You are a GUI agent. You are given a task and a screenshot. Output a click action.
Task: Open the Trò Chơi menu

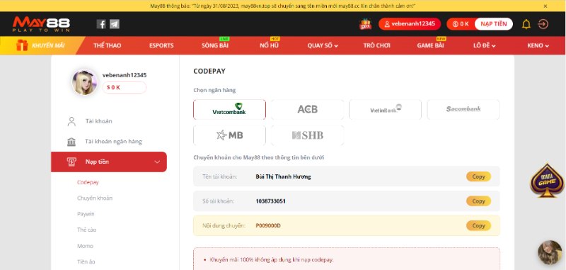pyautogui.click(x=377, y=45)
